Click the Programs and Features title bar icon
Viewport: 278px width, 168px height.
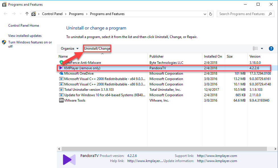pos(4,5)
